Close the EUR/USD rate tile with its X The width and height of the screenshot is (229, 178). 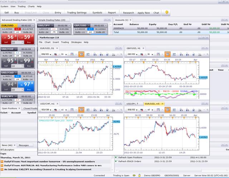[33, 25]
